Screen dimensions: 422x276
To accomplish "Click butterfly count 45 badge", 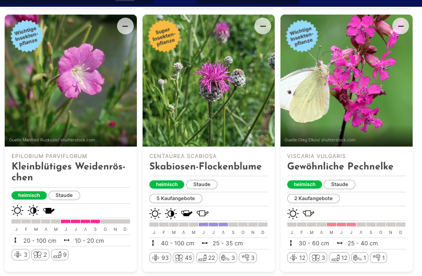I will (x=184, y=258).
